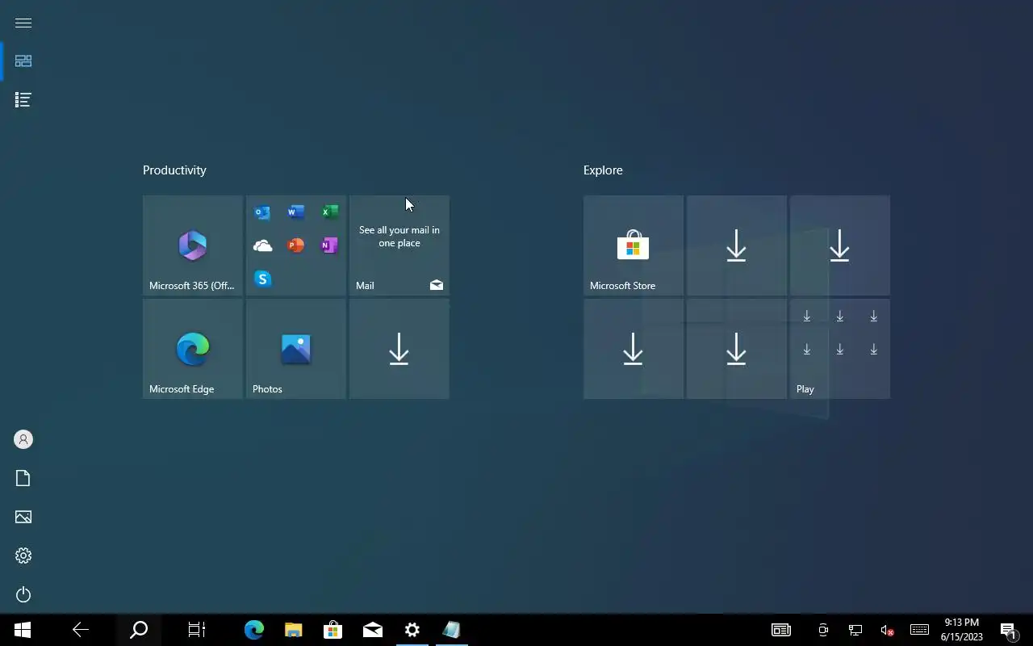Open Excel from the Office tile folder
The image size is (1033, 646).
(329, 212)
